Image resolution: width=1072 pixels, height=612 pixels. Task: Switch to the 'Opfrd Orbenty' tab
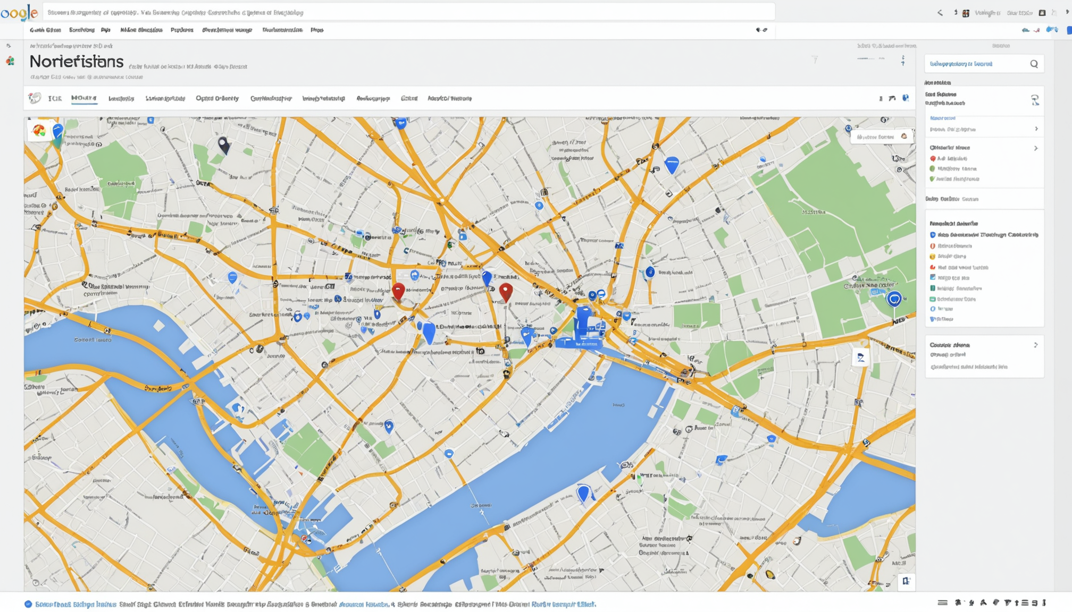click(217, 98)
